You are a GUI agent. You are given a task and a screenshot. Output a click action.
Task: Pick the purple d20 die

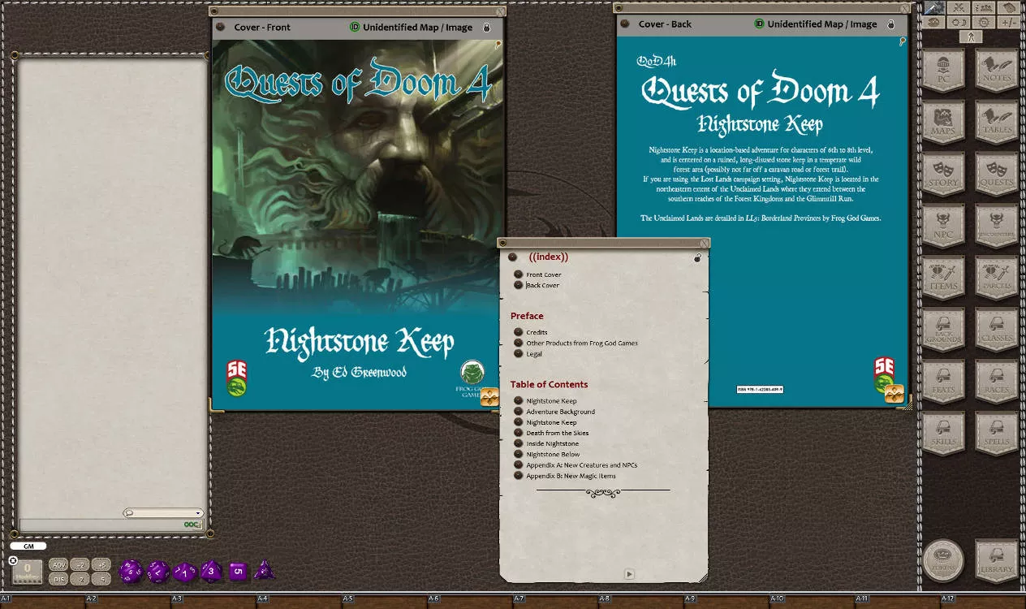(x=131, y=571)
